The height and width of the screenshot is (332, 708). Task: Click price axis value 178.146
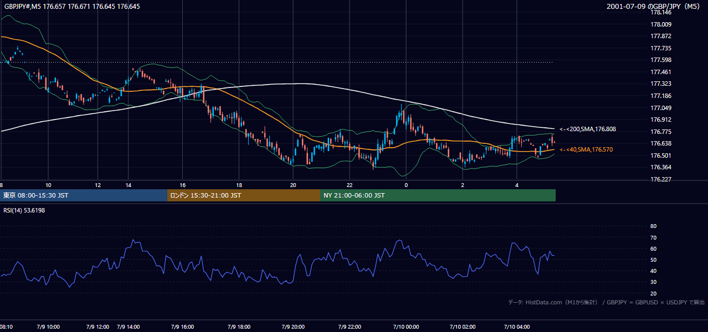click(661, 12)
